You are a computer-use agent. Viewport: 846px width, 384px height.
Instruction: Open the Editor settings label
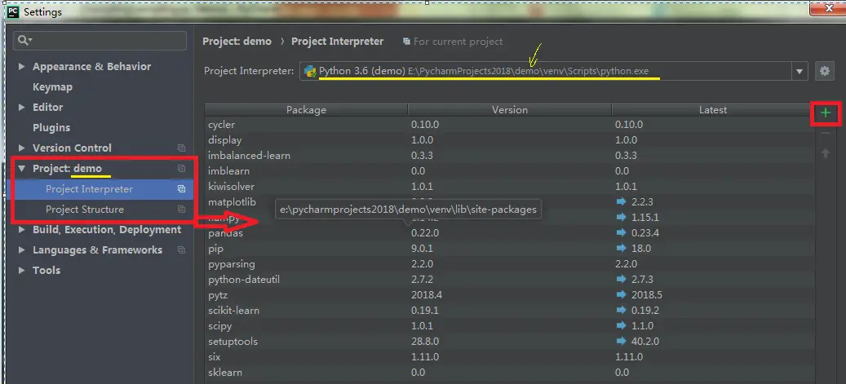(47, 108)
